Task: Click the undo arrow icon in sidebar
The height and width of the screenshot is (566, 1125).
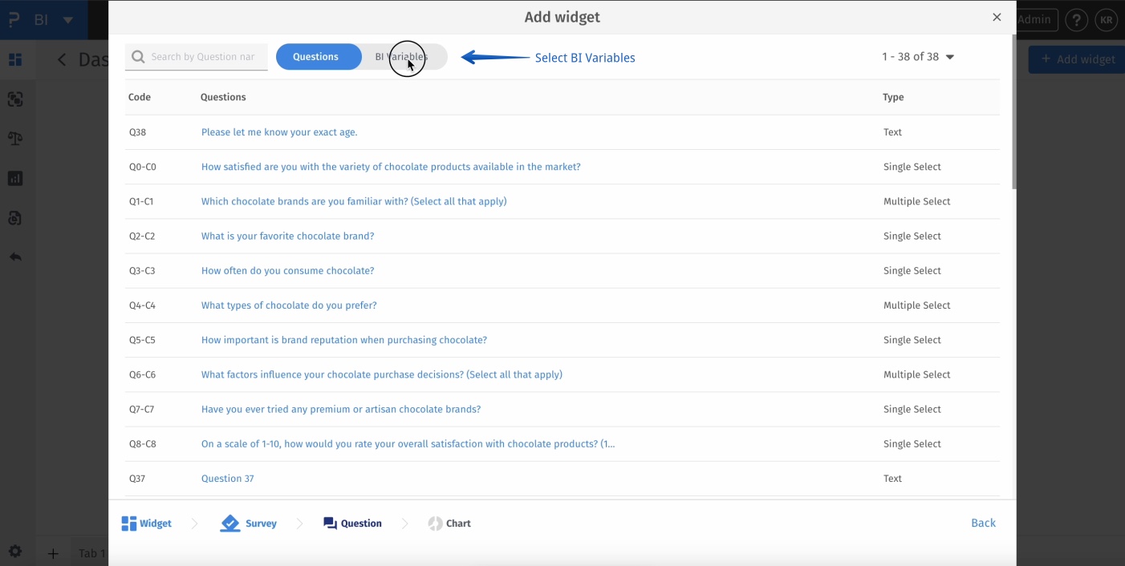Action: tap(16, 257)
